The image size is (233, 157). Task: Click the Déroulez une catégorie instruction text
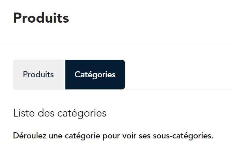point(113,136)
